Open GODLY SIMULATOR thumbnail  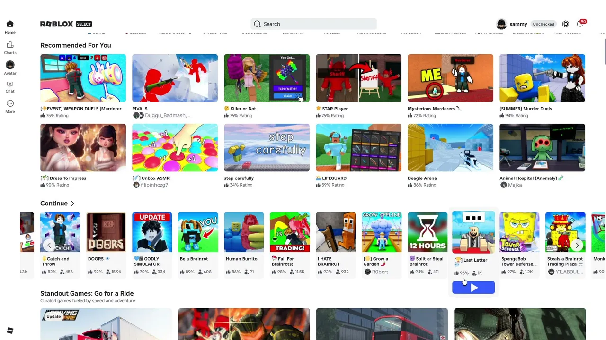pyautogui.click(x=152, y=232)
